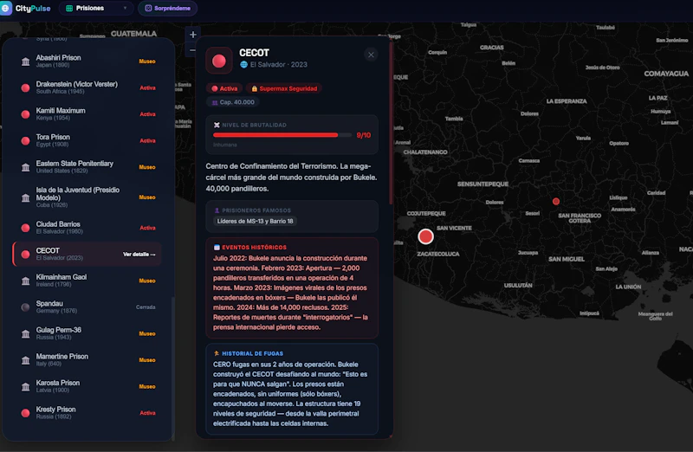Click the Sorpréndeme button

coord(167,8)
